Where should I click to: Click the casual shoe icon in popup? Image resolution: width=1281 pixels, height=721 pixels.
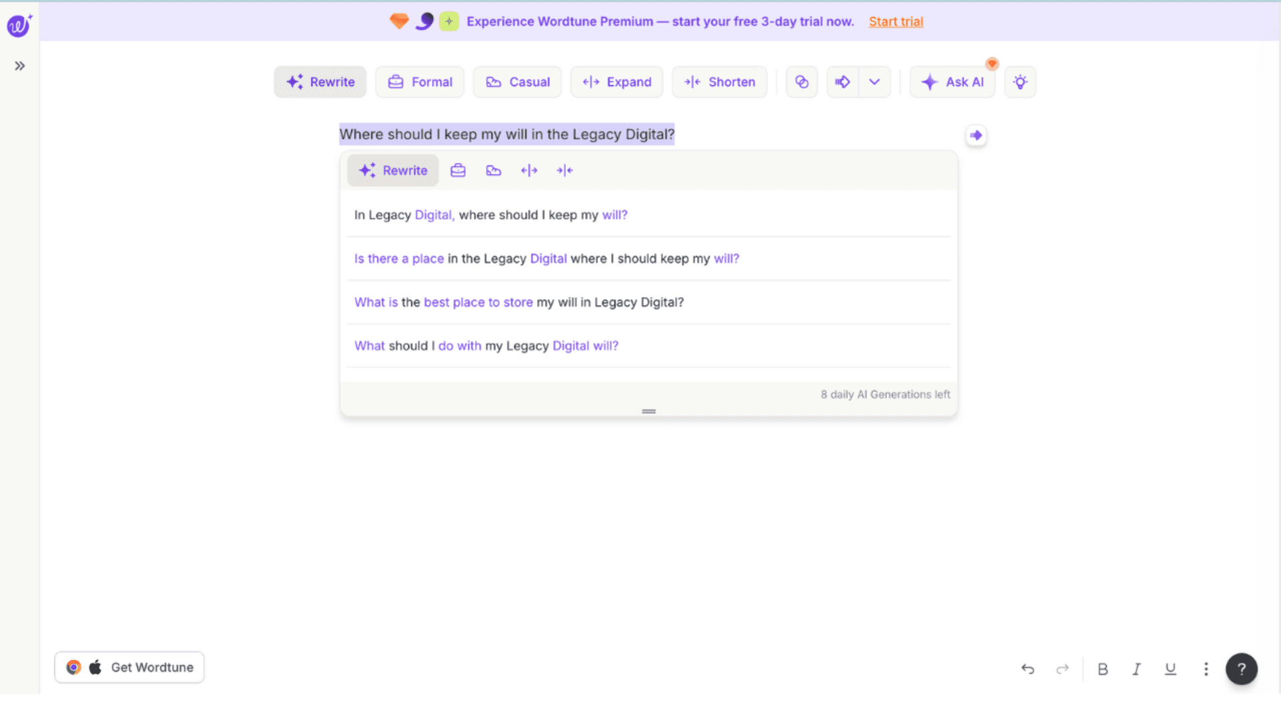pos(493,170)
